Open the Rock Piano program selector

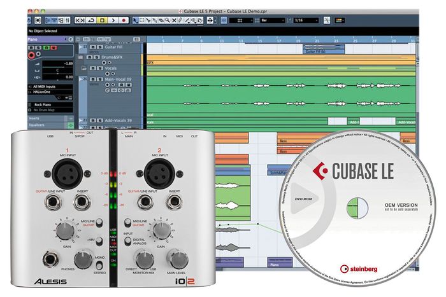click(x=50, y=105)
